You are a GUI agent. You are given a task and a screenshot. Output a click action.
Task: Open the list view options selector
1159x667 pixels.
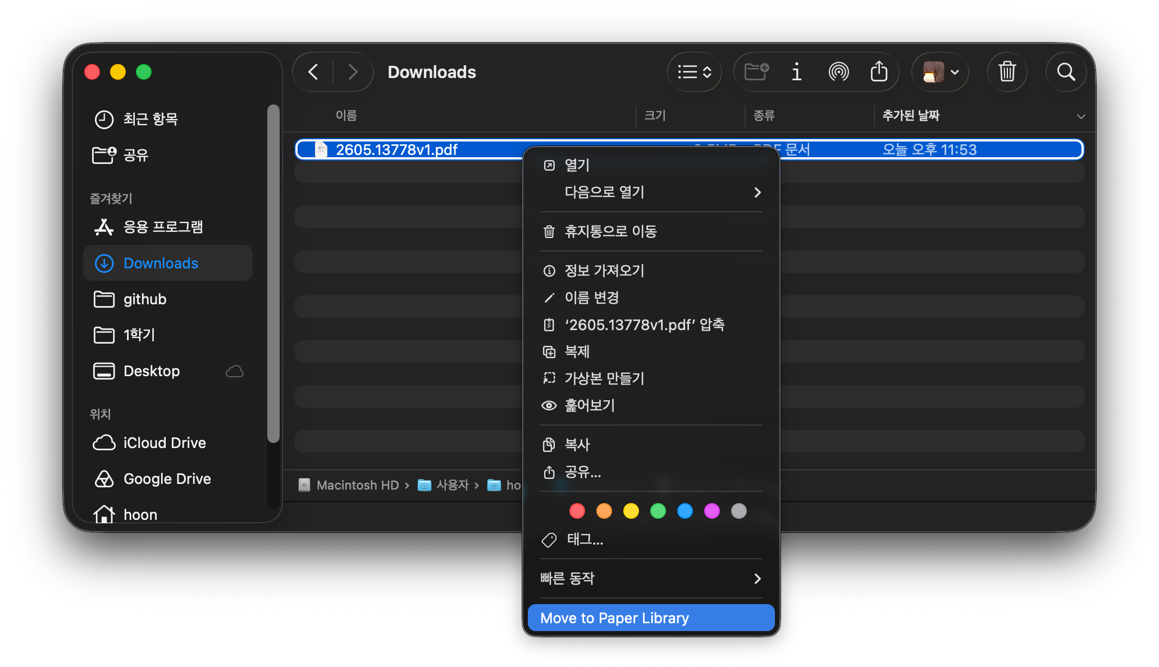695,72
